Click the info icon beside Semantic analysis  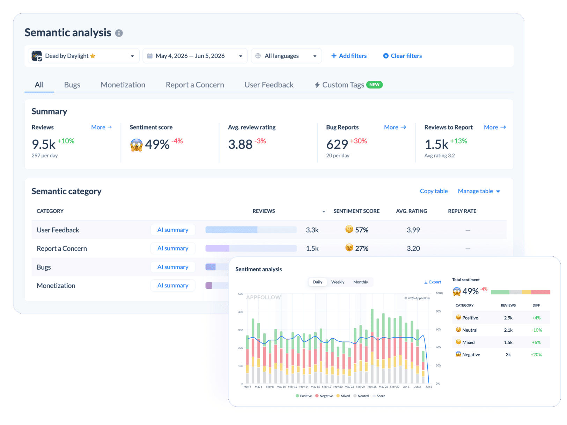[119, 33]
